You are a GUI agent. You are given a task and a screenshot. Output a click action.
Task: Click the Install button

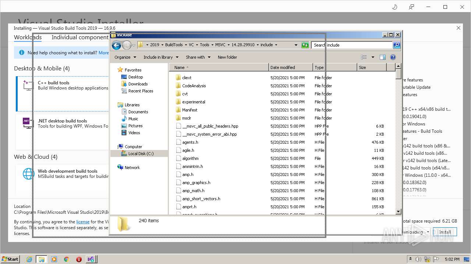click(x=445, y=232)
